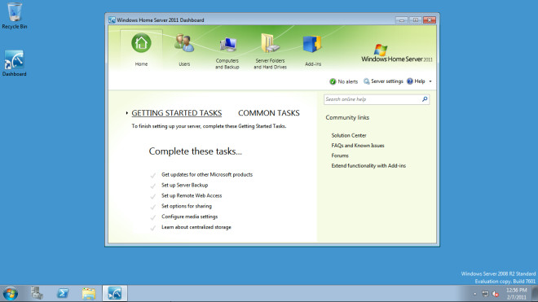Switch to the Common Tasks tab
This screenshot has height=302, width=538.
click(269, 113)
